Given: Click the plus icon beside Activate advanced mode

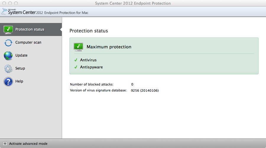Looking at the screenshot, I should coord(5,144).
